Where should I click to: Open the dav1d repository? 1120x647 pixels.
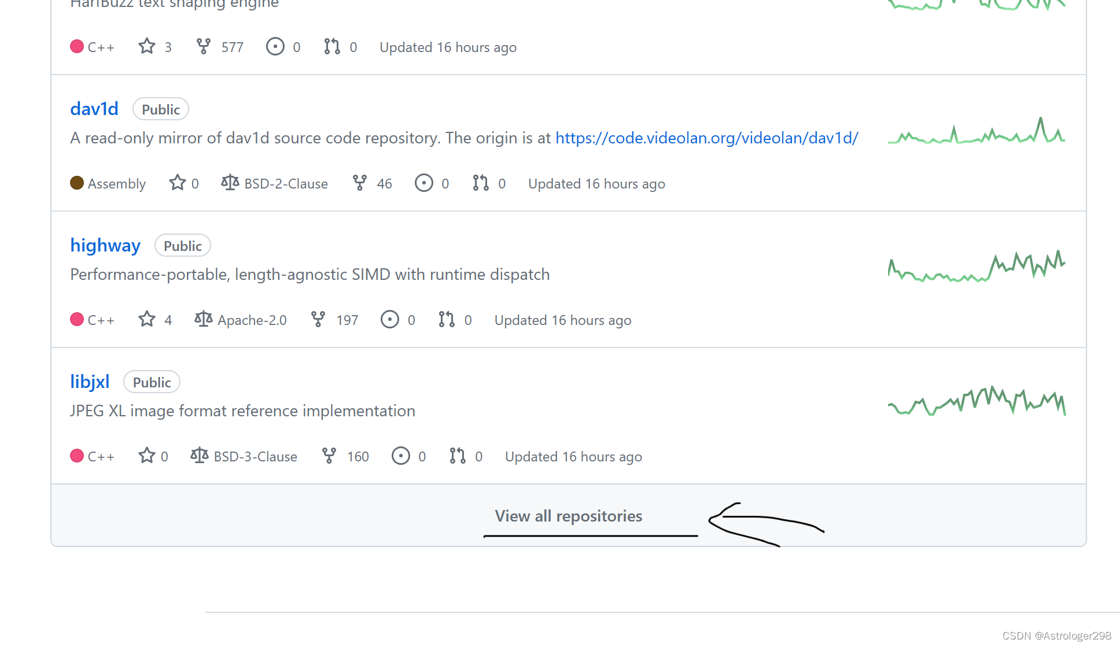click(x=94, y=109)
